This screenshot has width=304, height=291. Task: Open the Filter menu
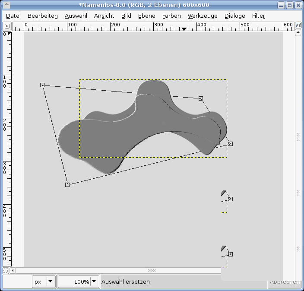tap(259, 16)
